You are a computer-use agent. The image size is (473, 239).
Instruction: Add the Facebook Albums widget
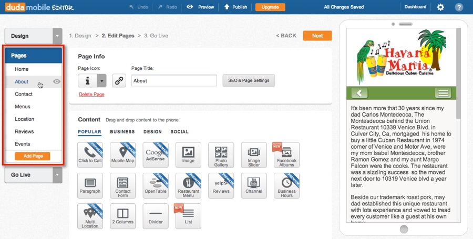click(286, 155)
